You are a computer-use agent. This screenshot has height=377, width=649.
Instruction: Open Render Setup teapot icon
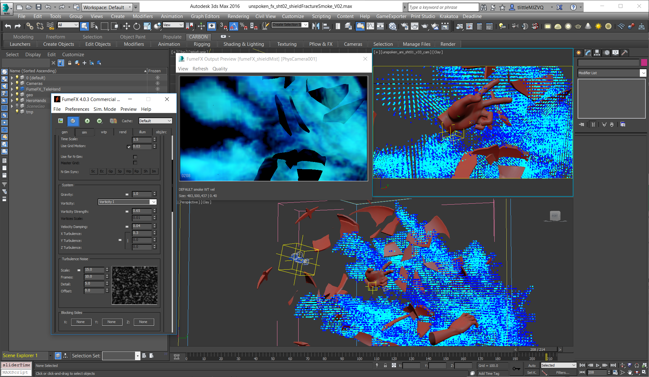pos(404,26)
